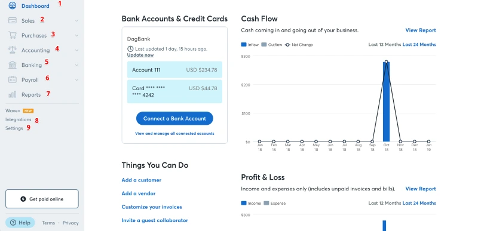The width and height of the screenshot is (478, 231).
Task: Click the USD $234.78 balance
Action: [x=201, y=70]
